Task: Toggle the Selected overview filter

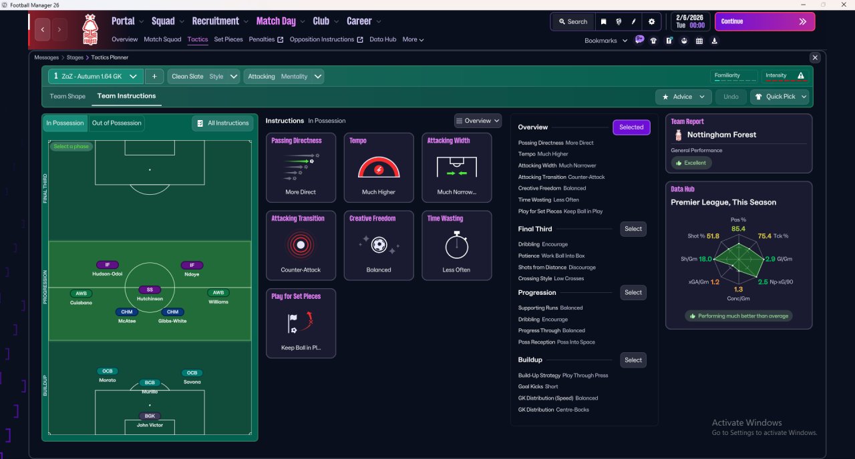Action: point(631,127)
